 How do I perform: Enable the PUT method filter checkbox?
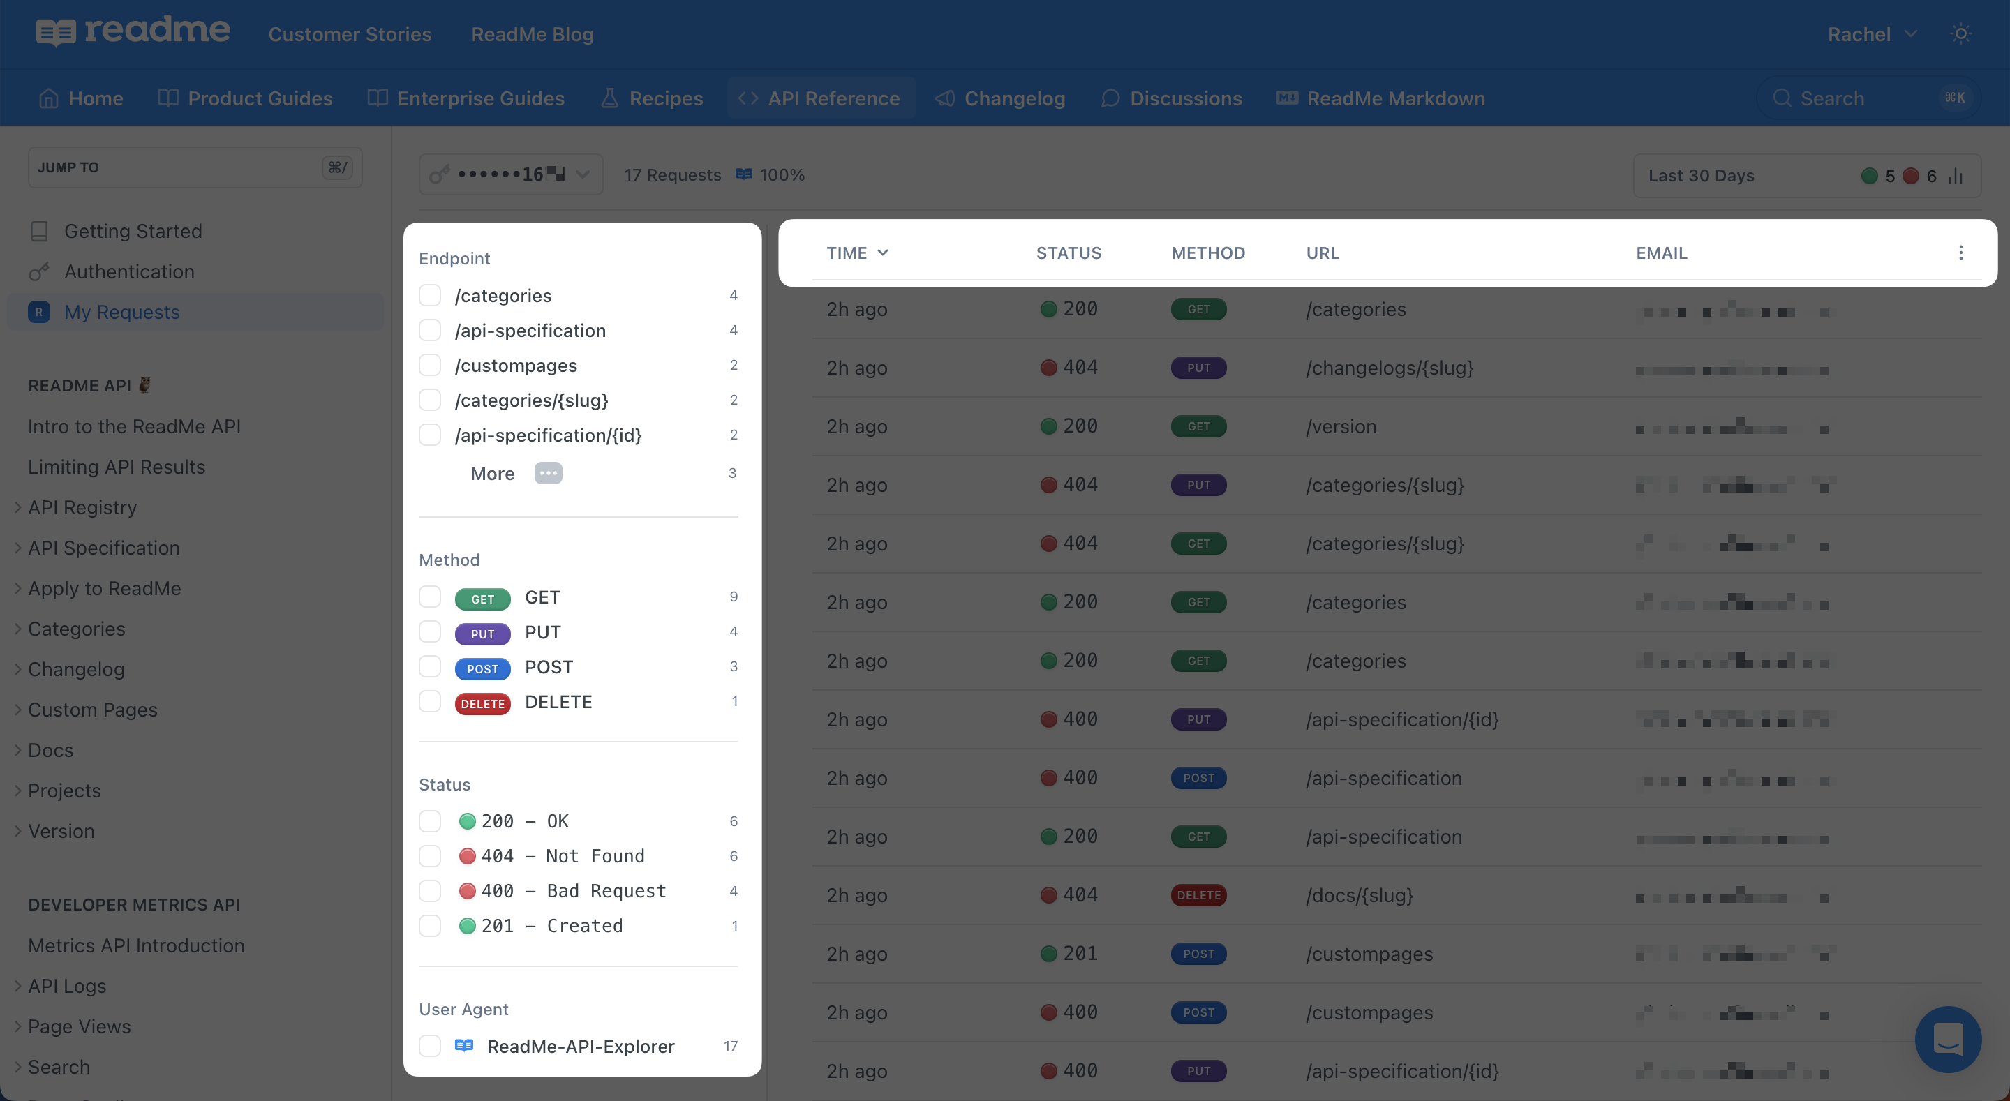(430, 631)
